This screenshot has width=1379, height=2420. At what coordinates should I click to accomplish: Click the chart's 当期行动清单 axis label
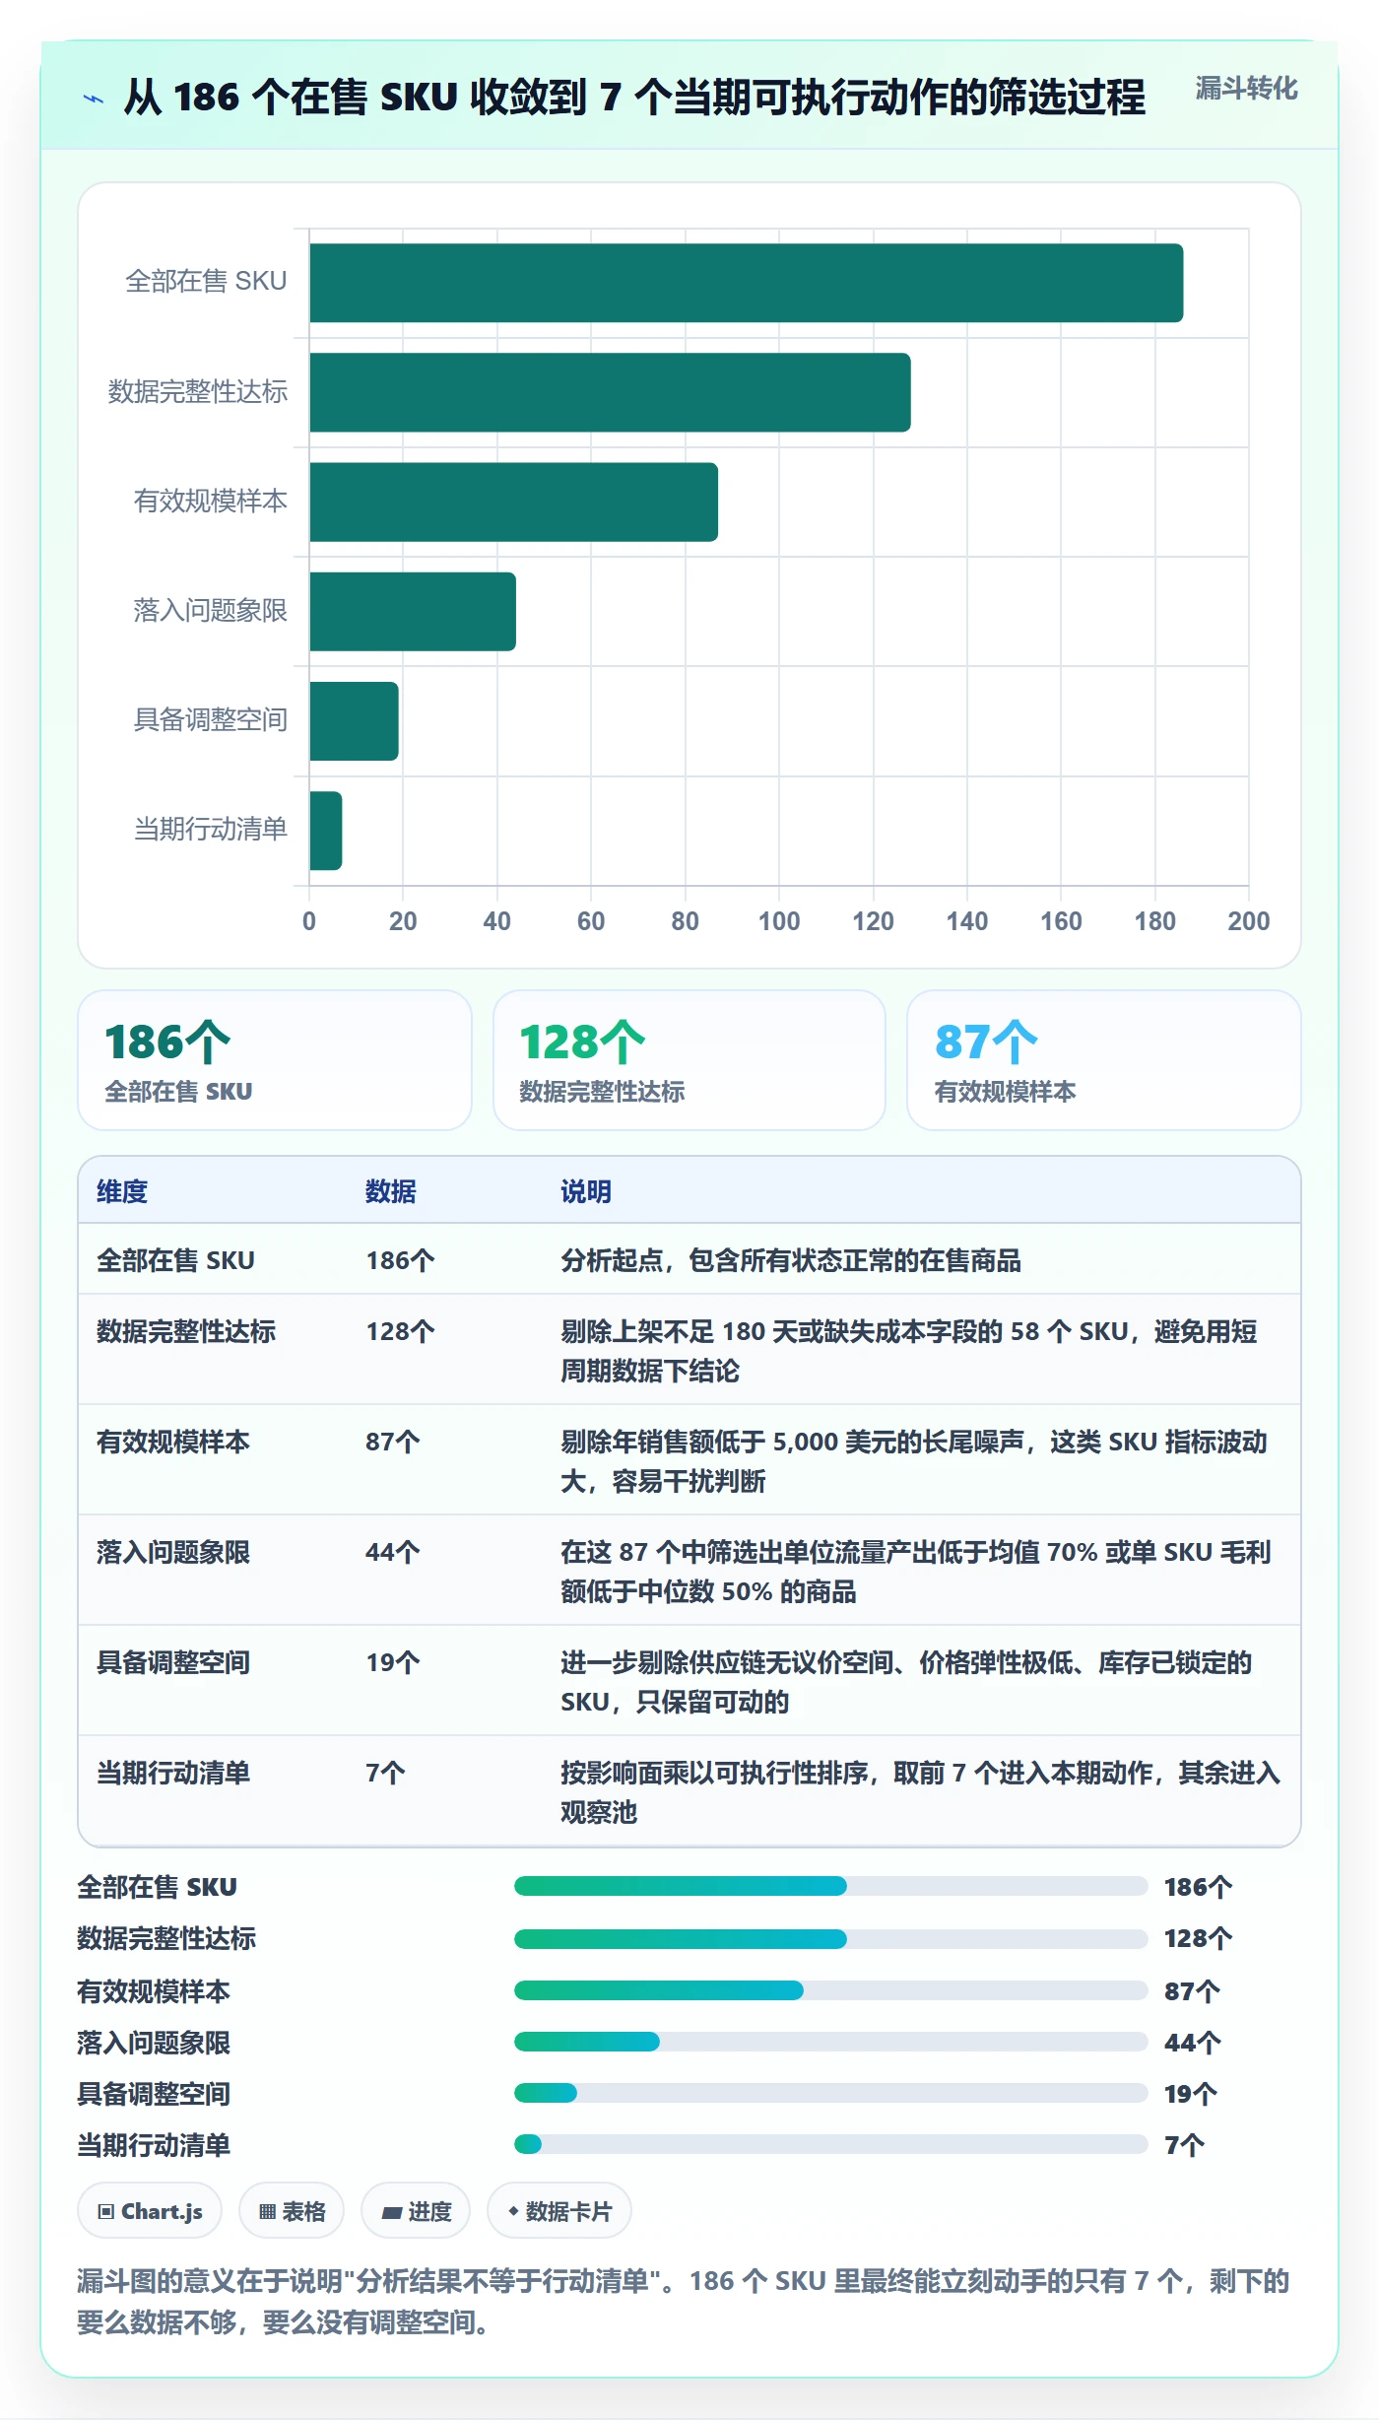coord(211,830)
